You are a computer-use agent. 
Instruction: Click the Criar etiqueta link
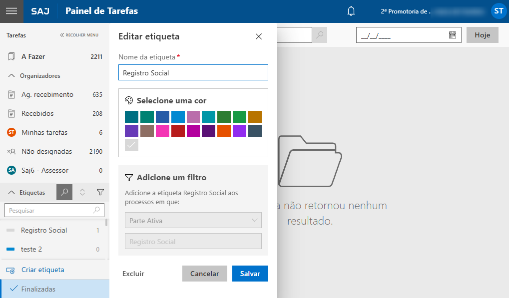[x=42, y=270]
